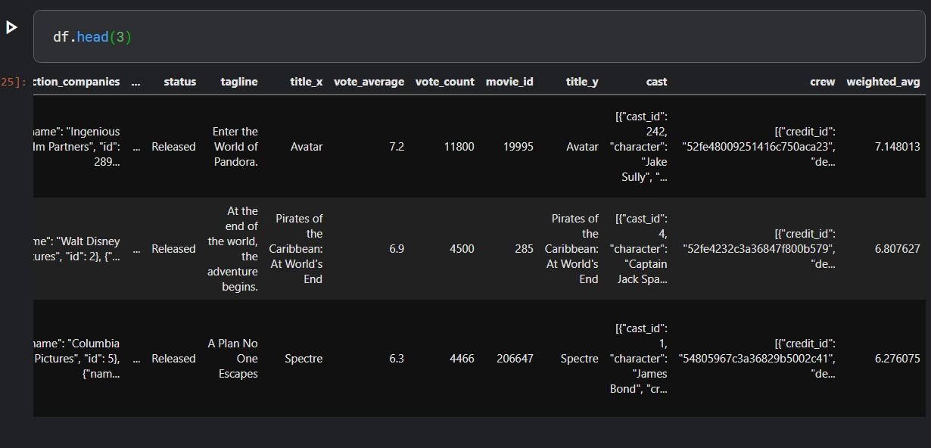The image size is (931, 448).
Task: Click the weighted average 6.807627
Action: tap(898, 249)
